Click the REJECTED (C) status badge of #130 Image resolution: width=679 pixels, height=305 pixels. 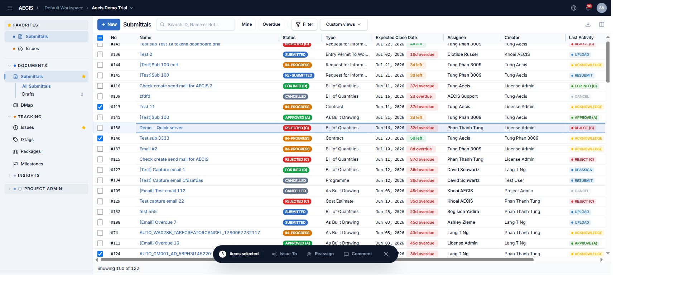click(x=297, y=128)
